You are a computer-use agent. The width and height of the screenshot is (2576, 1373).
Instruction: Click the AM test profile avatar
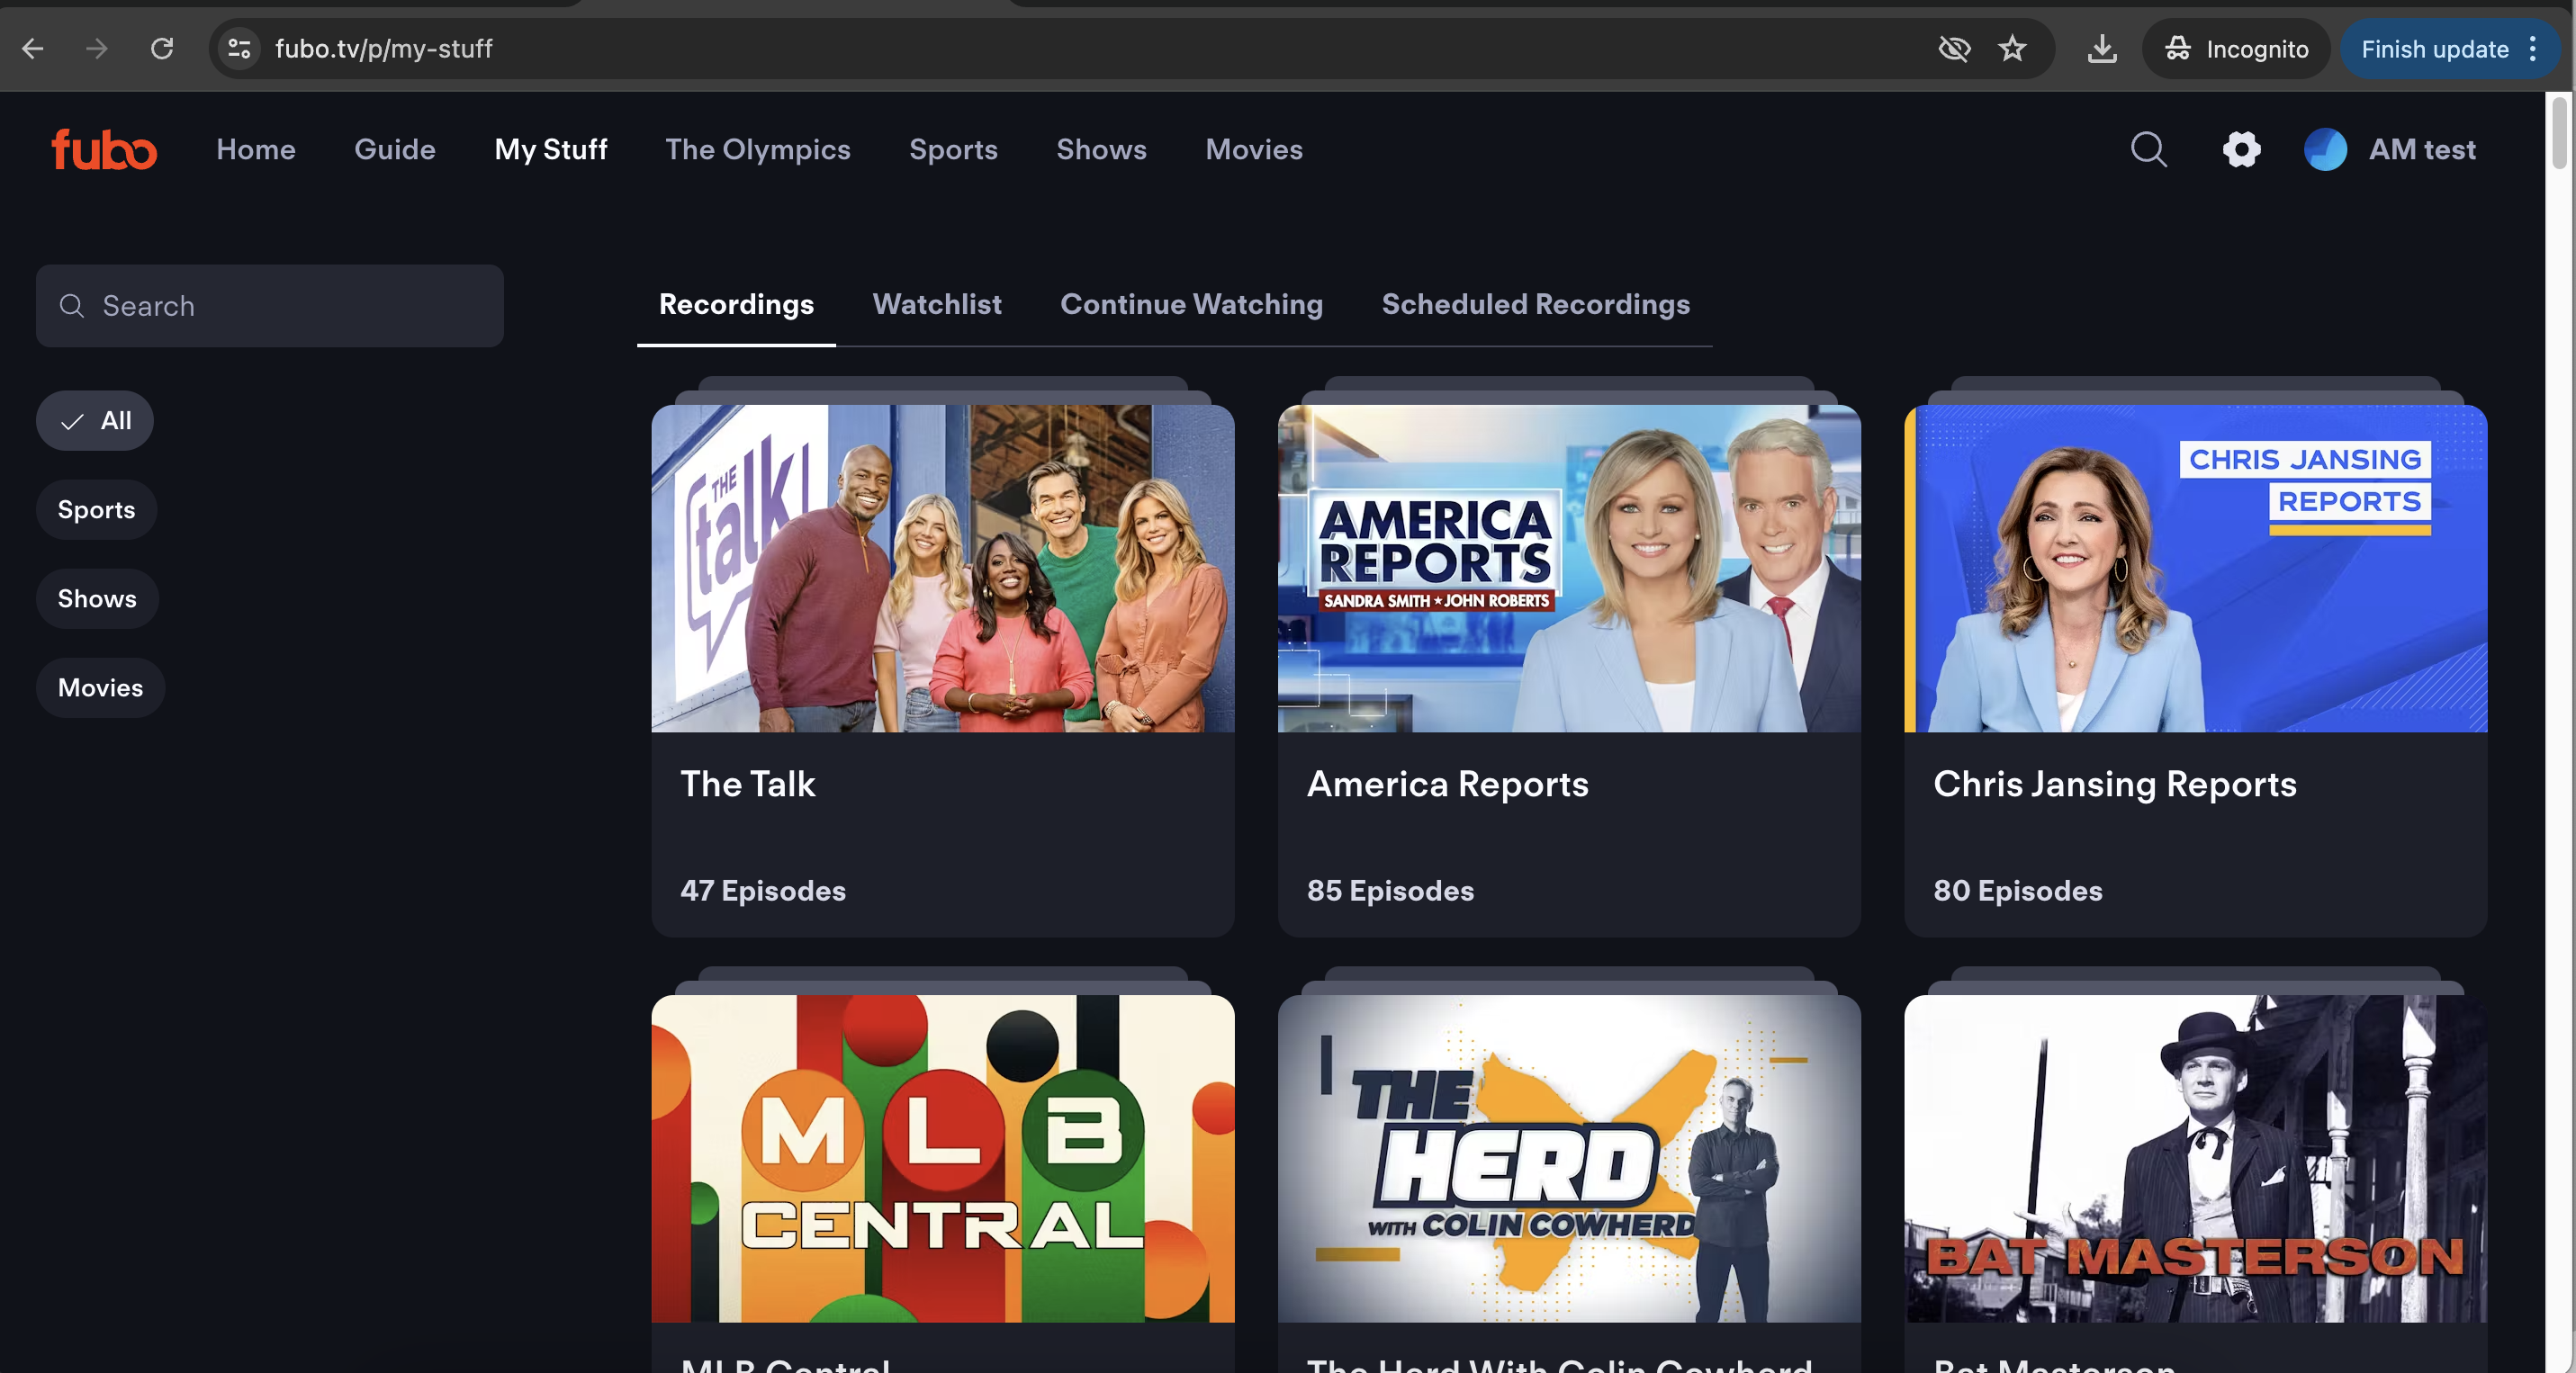click(x=2325, y=150)
